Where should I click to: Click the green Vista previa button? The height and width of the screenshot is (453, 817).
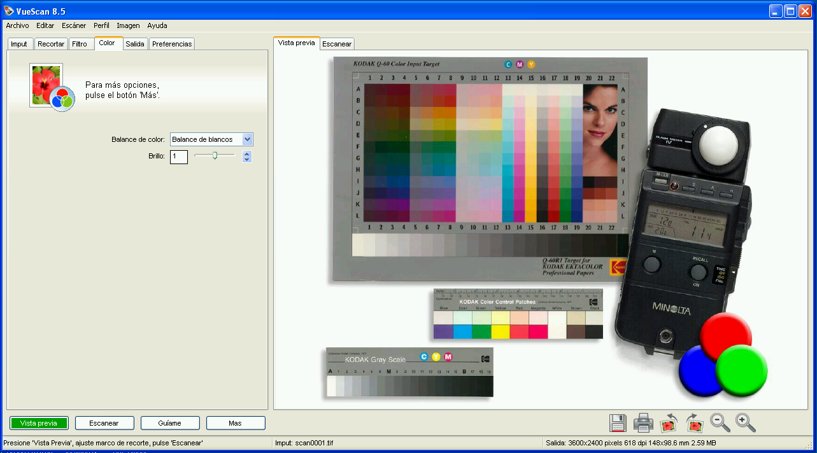point(39,423)
